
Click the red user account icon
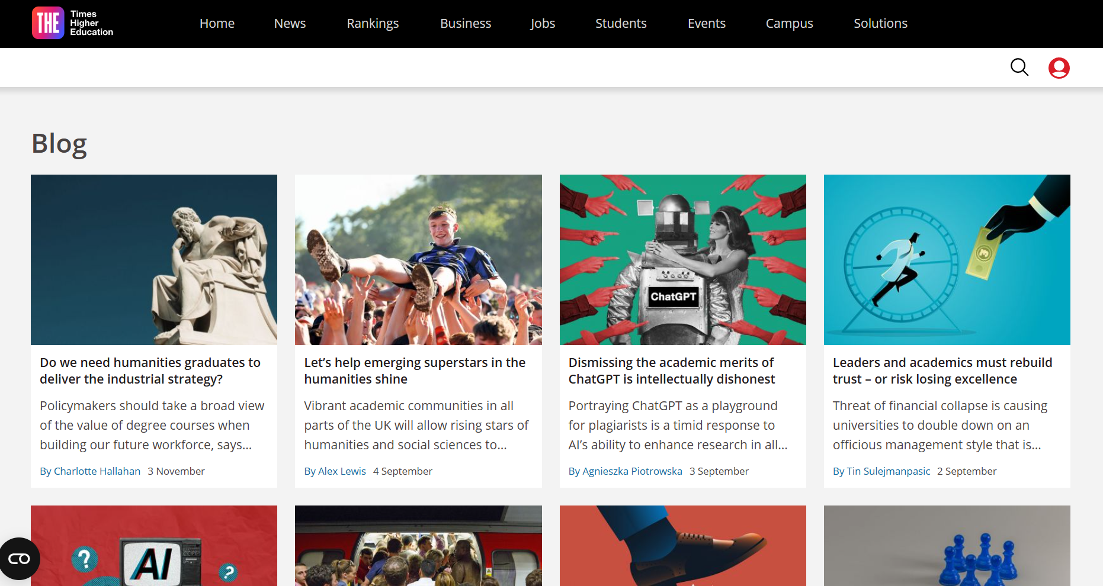1059,68
